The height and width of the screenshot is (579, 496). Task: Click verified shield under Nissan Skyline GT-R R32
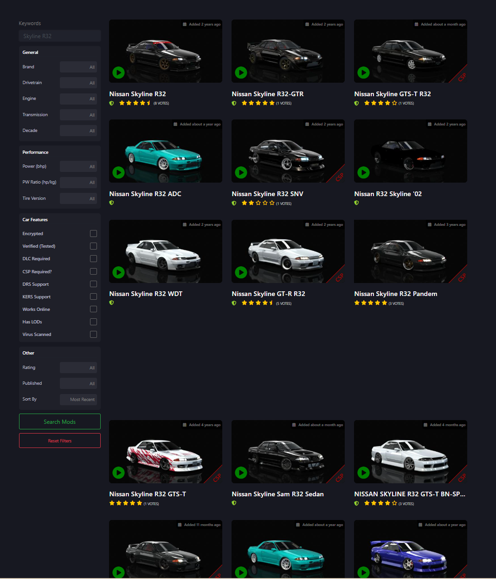[234, 303]
